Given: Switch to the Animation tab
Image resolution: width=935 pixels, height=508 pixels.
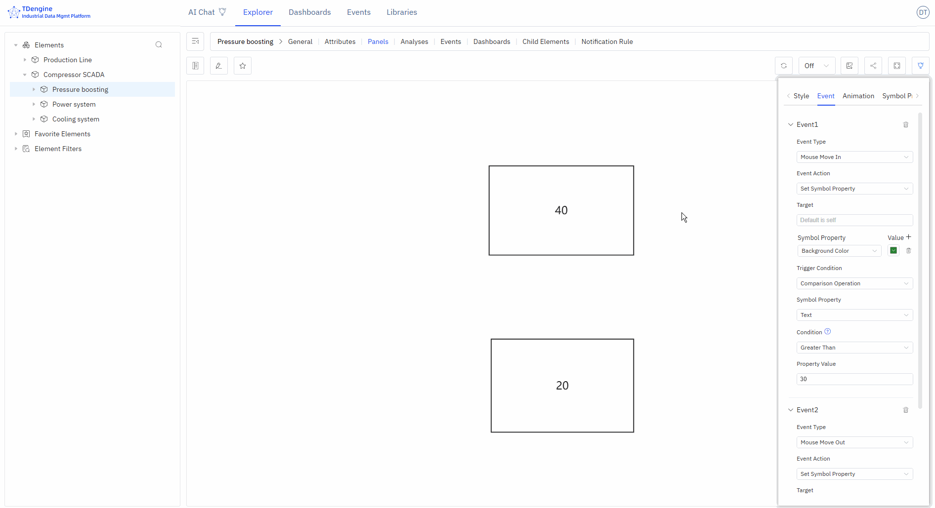Looking at the screenshot, I should click(858, 96).
